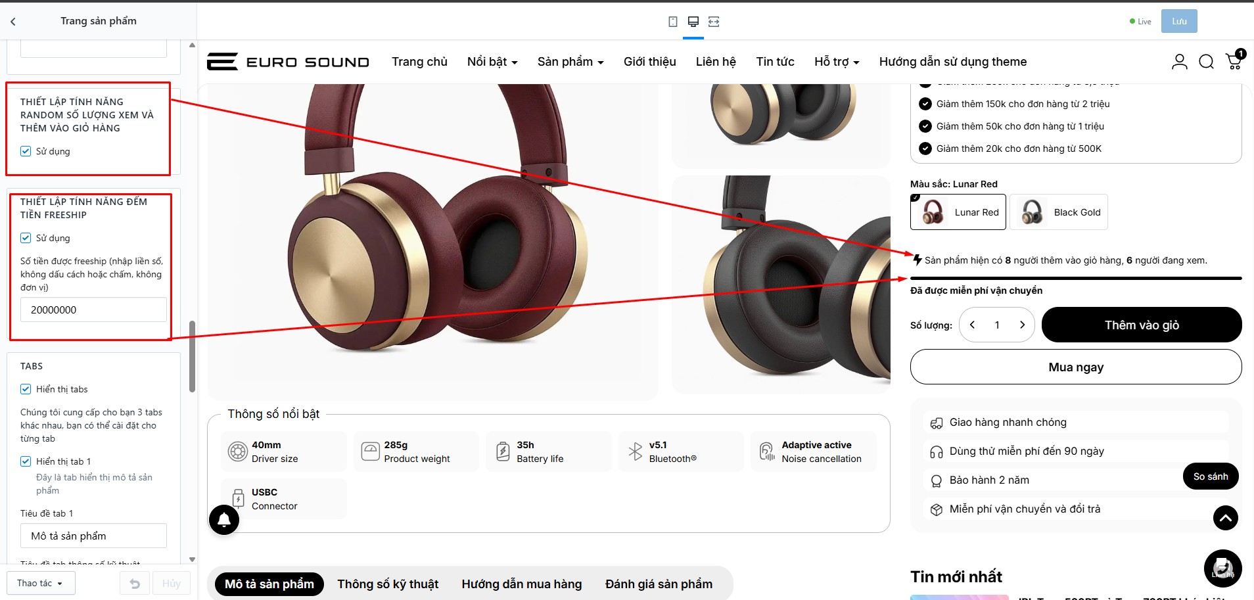Switch to mobile preview device icon
This screenshot has height=600, width=1254.
pyautogui.click(x=673, y=22)
